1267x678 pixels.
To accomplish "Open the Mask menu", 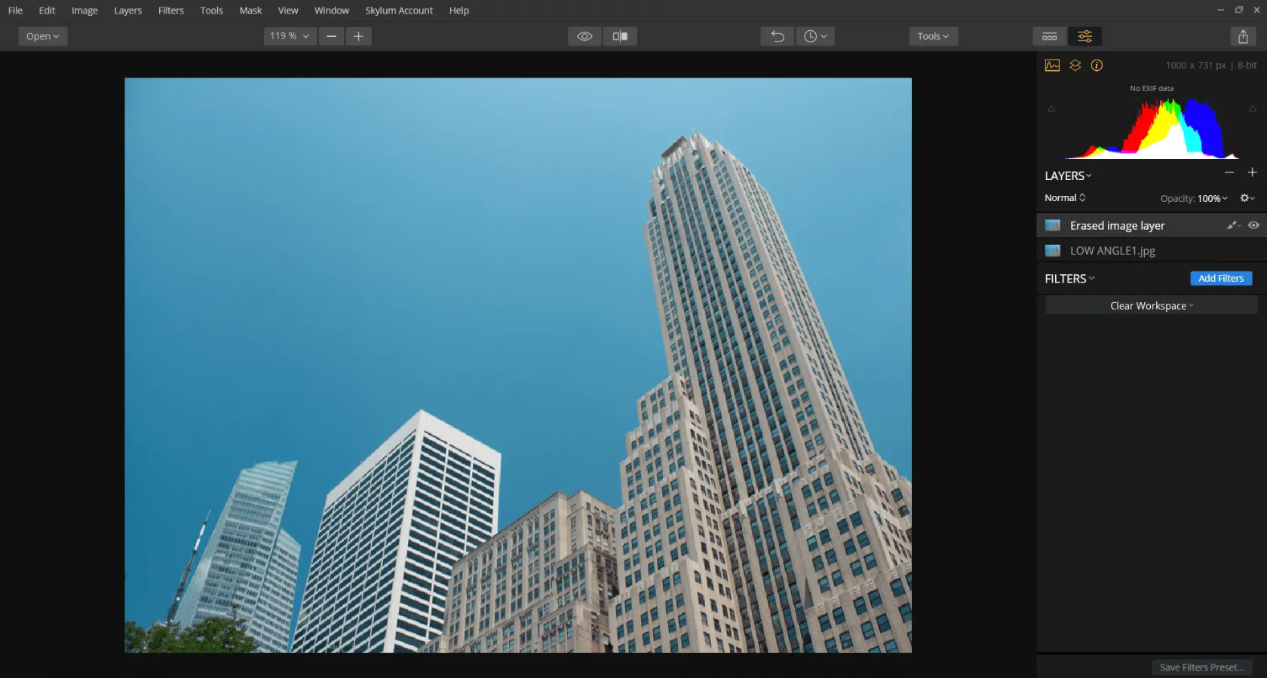I will [x=250, y=11].
